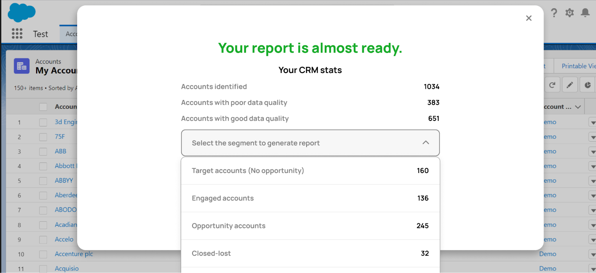Select the checkbox for ABB row

(43, 152)
